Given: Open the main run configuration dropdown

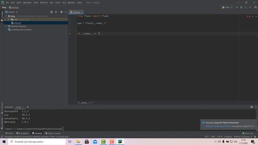Looking at the screenshot, I should [x=227, y=7].
